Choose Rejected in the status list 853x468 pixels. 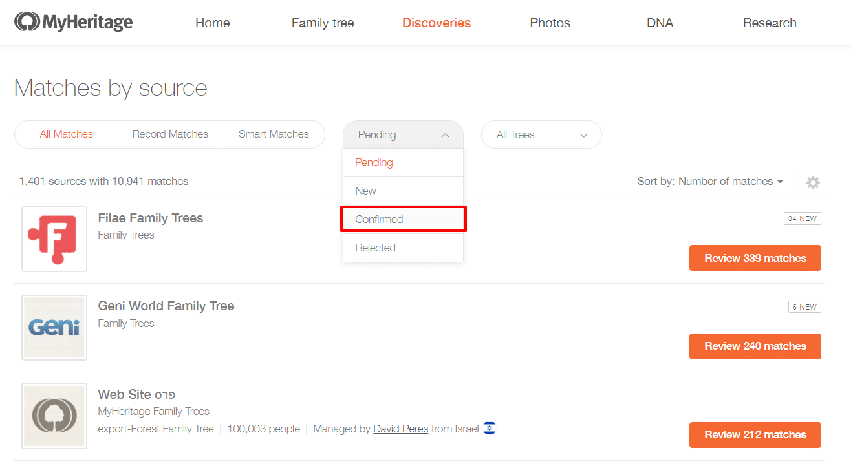point(403,248)
